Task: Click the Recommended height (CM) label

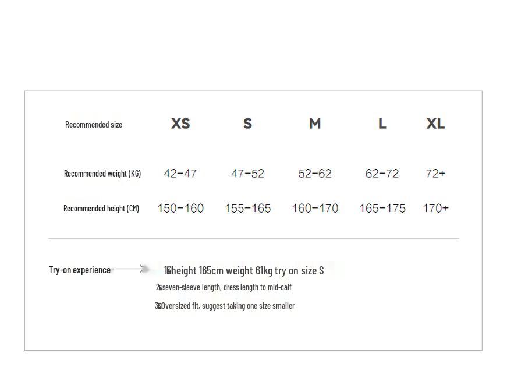Action: tap(101, 209)
